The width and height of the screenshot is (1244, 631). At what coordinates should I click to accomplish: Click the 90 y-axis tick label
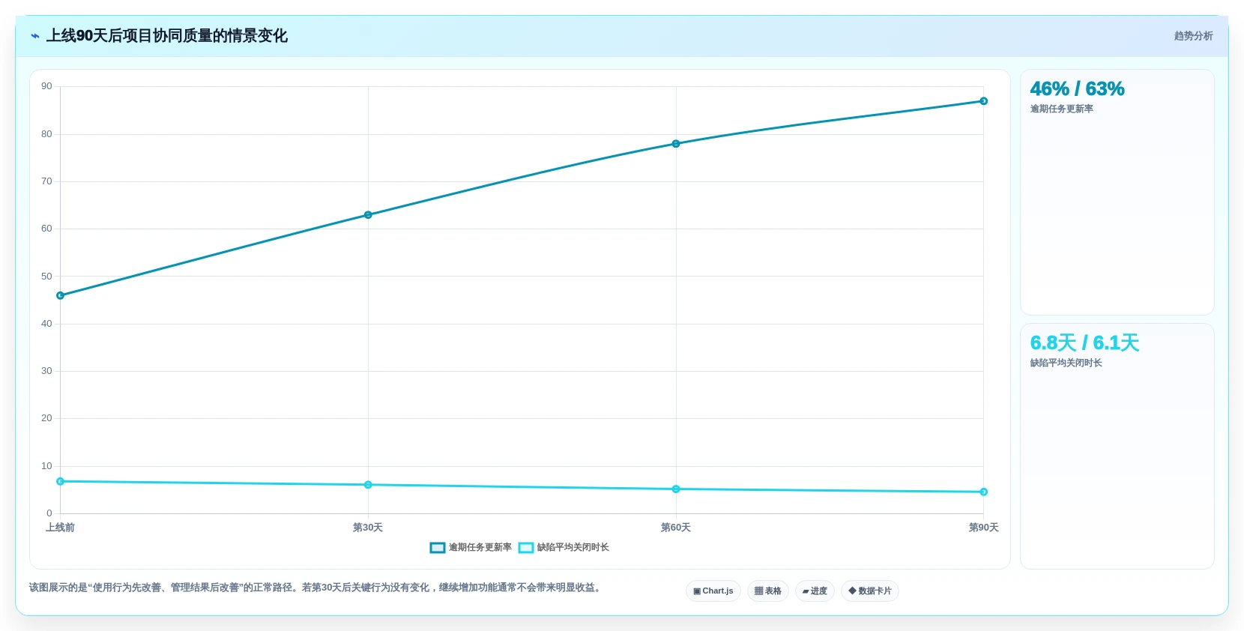pyautogui.click(x=46, y=86)
